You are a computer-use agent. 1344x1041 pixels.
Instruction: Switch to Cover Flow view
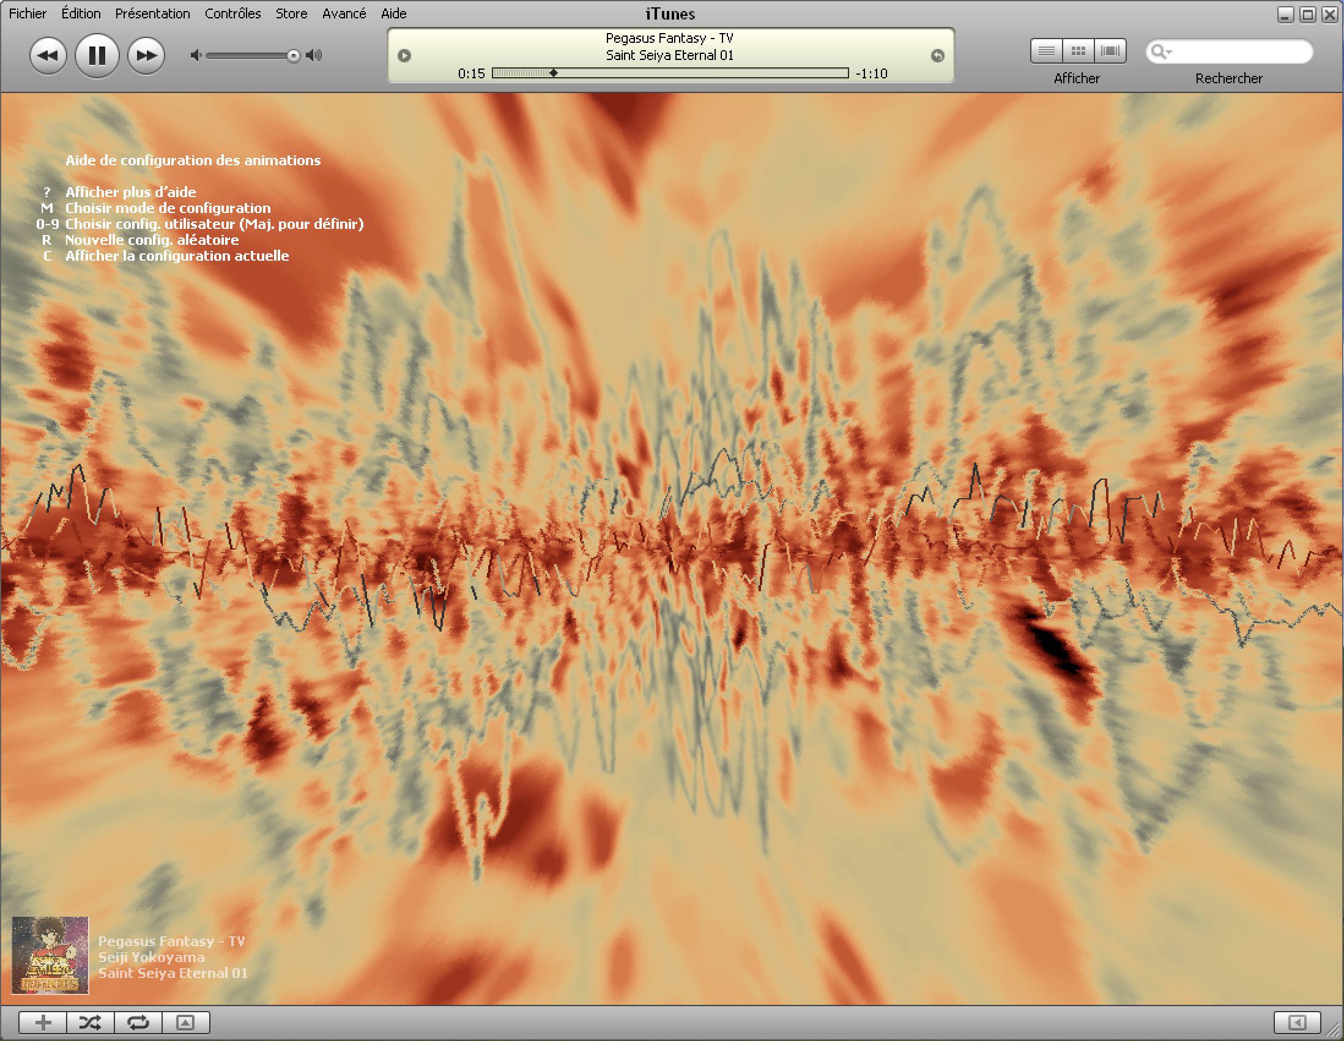1110,51
